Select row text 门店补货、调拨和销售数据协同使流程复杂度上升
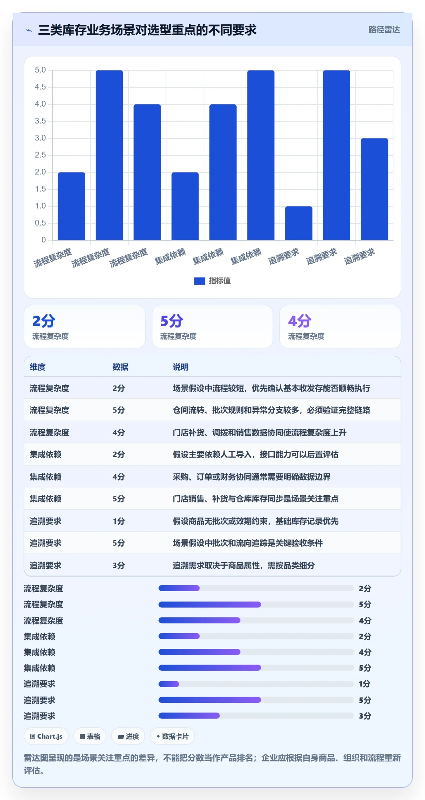 click(x=259, y=432)
